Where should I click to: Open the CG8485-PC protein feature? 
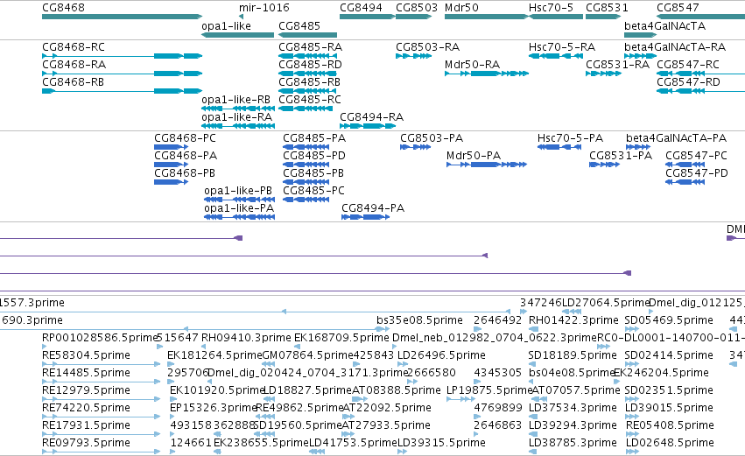tap(306, 200)
